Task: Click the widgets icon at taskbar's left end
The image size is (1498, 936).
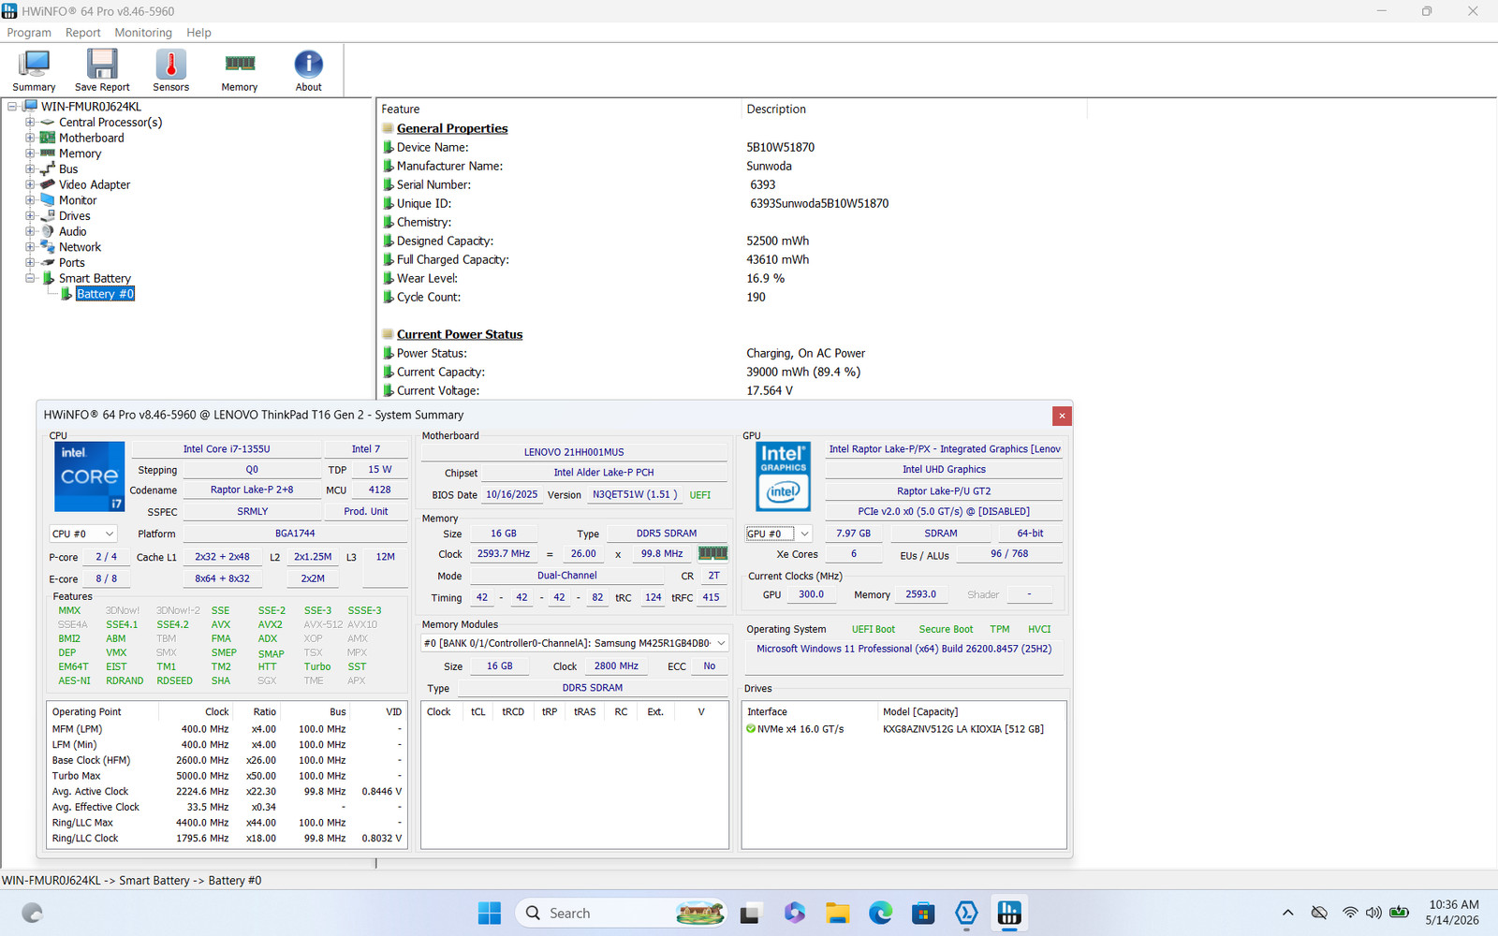Action: (x=32, y=913)
